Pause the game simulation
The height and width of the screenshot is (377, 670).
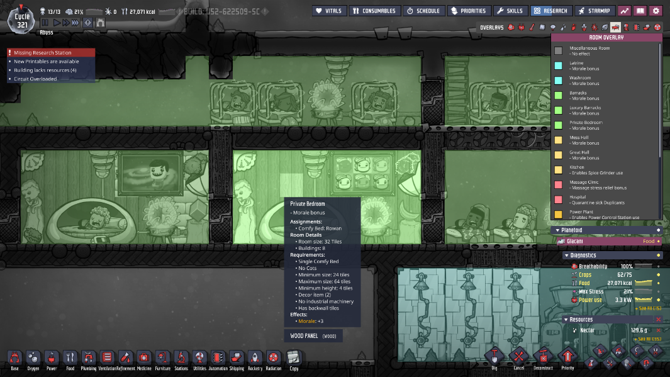click(x=45, y=23)
